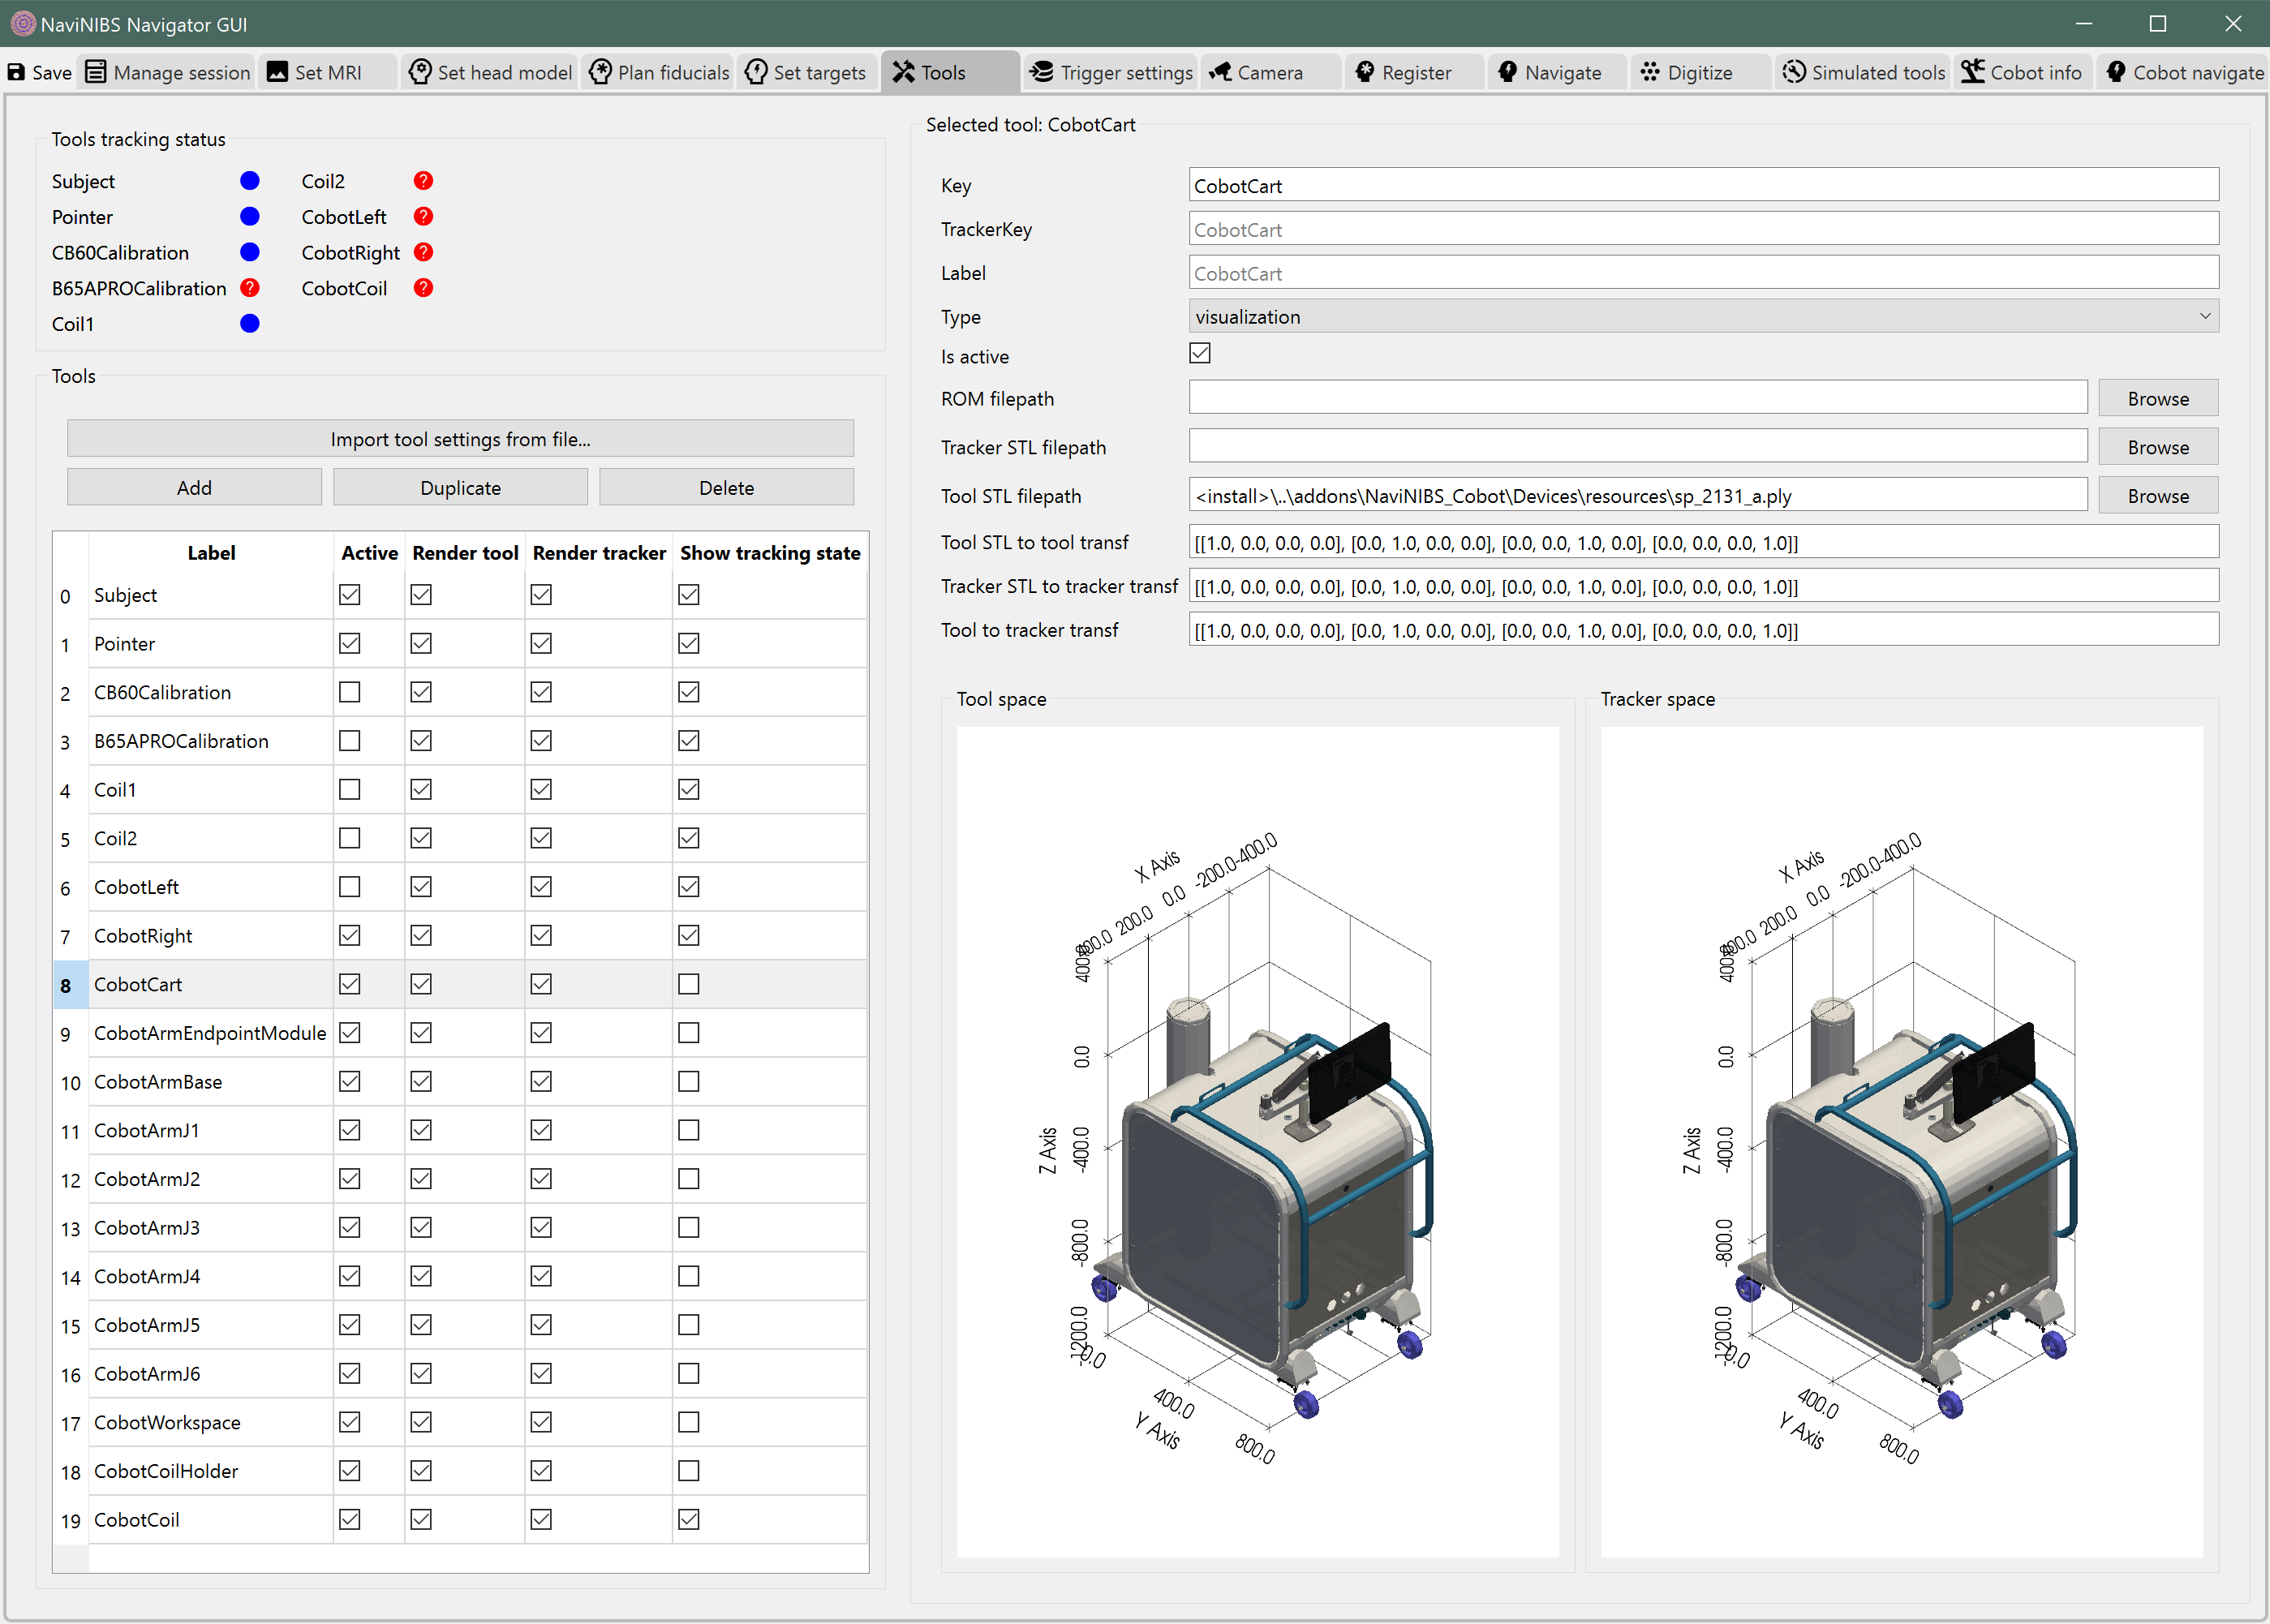Viewport: 2270px width, 1624px height.
Task: Switch to the Set MRI tab
Action: 328,72
